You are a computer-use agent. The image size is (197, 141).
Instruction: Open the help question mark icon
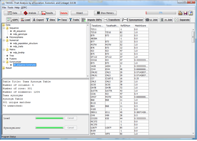click(191, 13)
